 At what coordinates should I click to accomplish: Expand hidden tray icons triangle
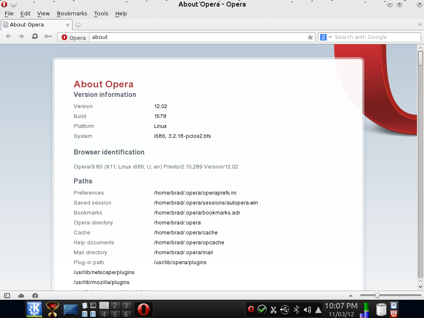tap(318, 310)
